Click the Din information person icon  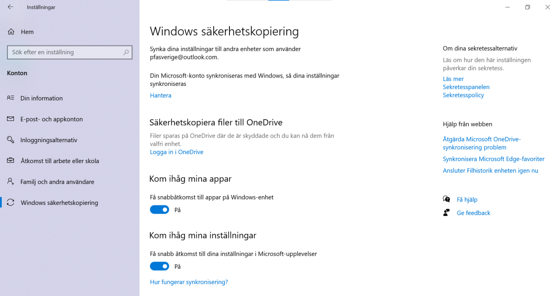tap(11, 98)
